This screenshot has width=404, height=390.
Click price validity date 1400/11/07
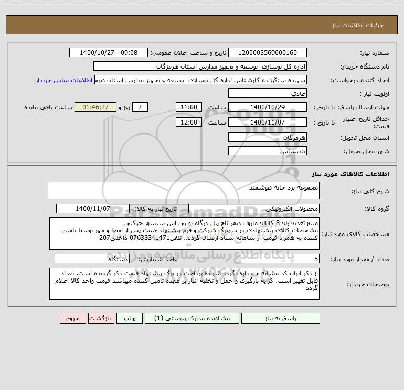coord(268,122)
